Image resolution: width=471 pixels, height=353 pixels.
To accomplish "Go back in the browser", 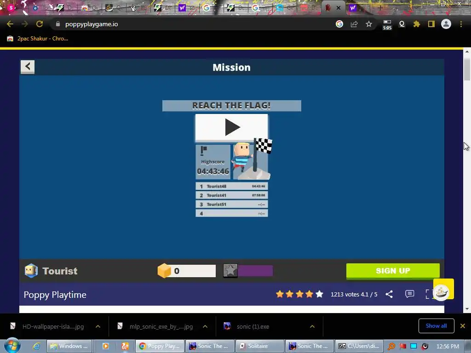I will (x=10, y=24).
